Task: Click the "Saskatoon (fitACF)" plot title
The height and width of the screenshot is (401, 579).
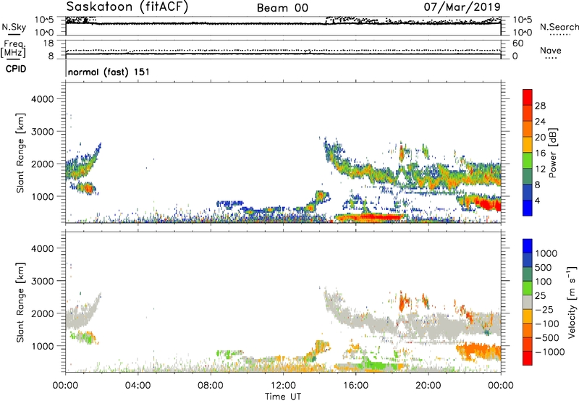Action: tap(127, 7)
